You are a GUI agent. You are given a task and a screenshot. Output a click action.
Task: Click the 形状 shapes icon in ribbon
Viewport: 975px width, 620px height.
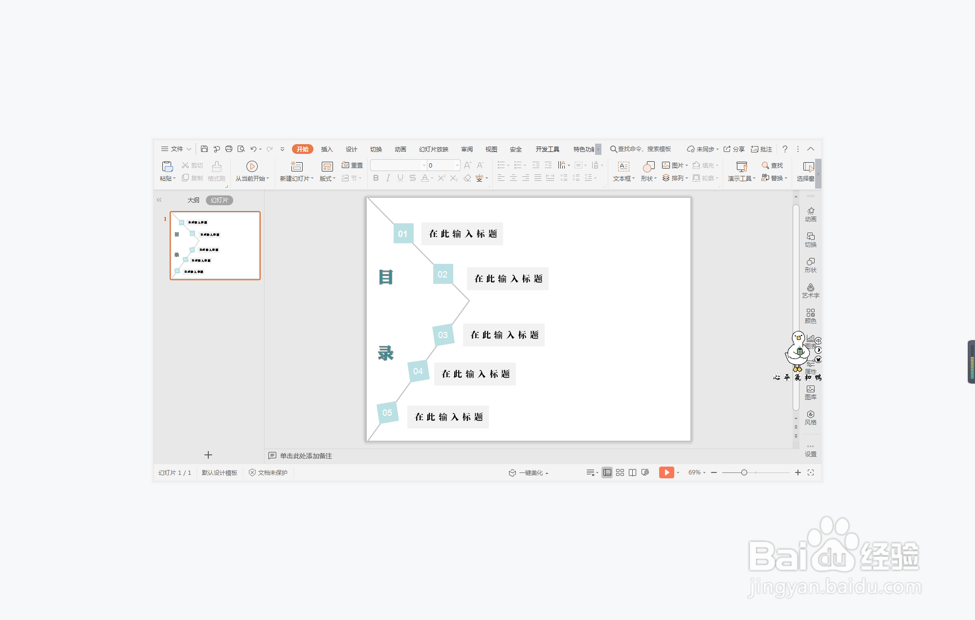pyautogui.click(x=648, y=167)
